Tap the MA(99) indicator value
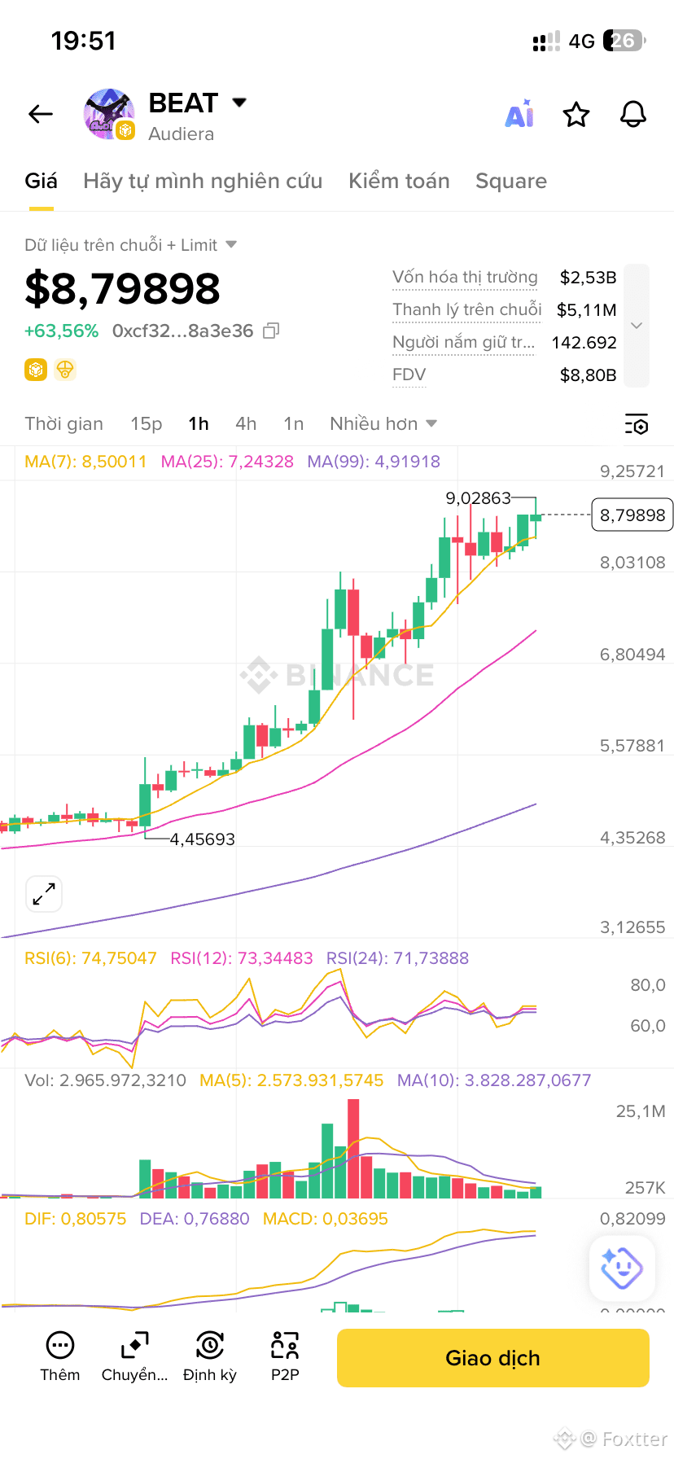The image size is (674, 1459). coord(374,462)
